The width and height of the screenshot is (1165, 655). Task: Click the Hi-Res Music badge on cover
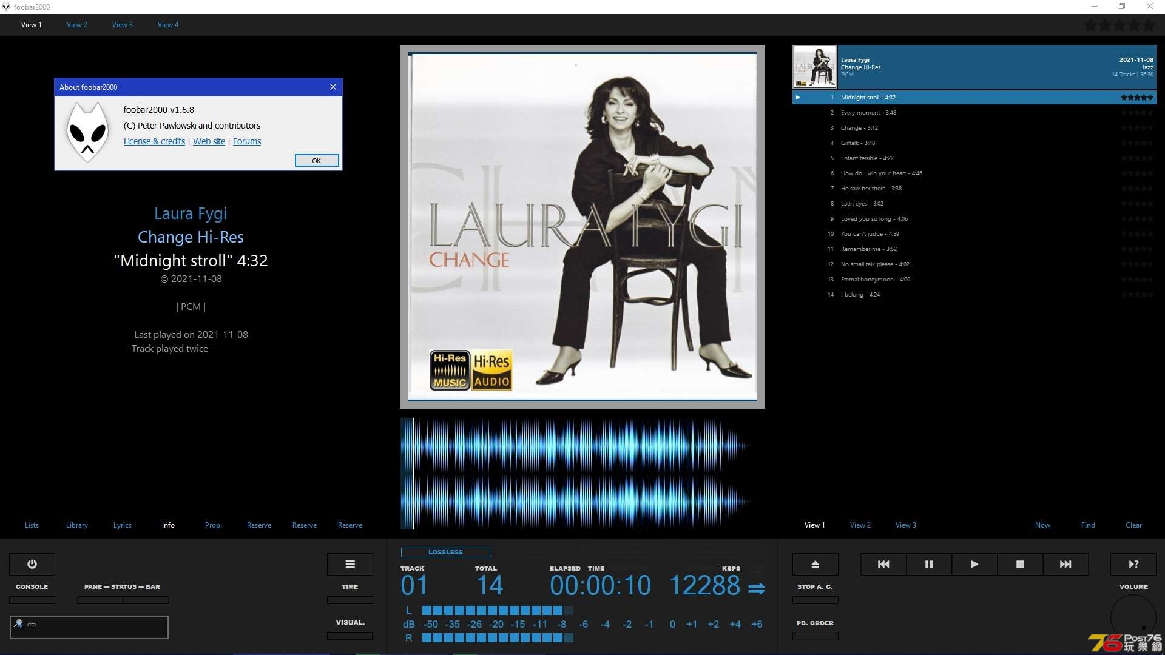[450, 370]
